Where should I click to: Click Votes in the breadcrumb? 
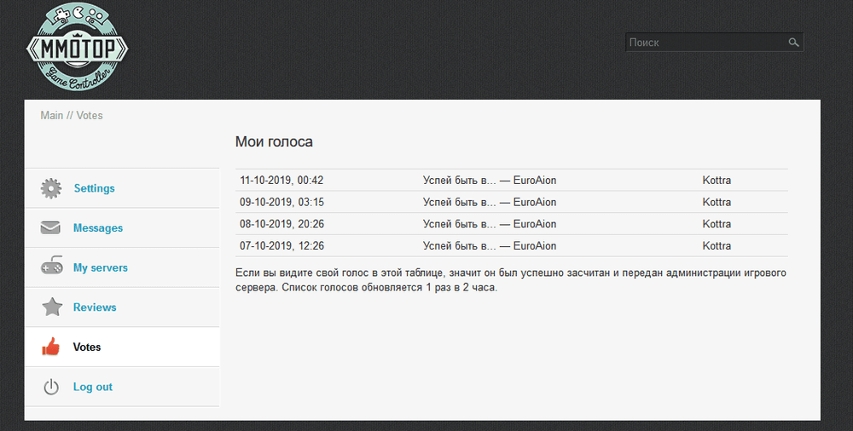[90, 115]
